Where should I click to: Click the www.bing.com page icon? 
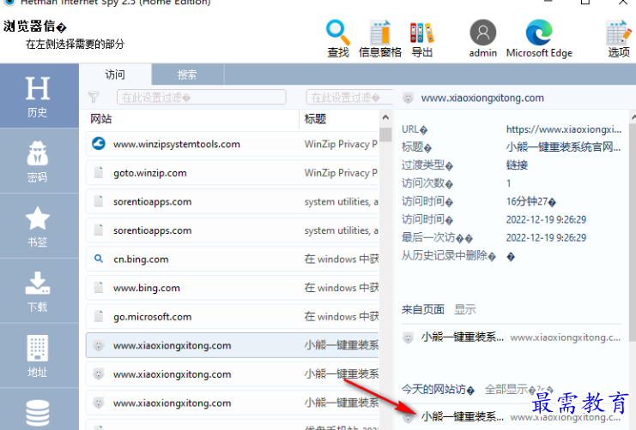(99, 287)
